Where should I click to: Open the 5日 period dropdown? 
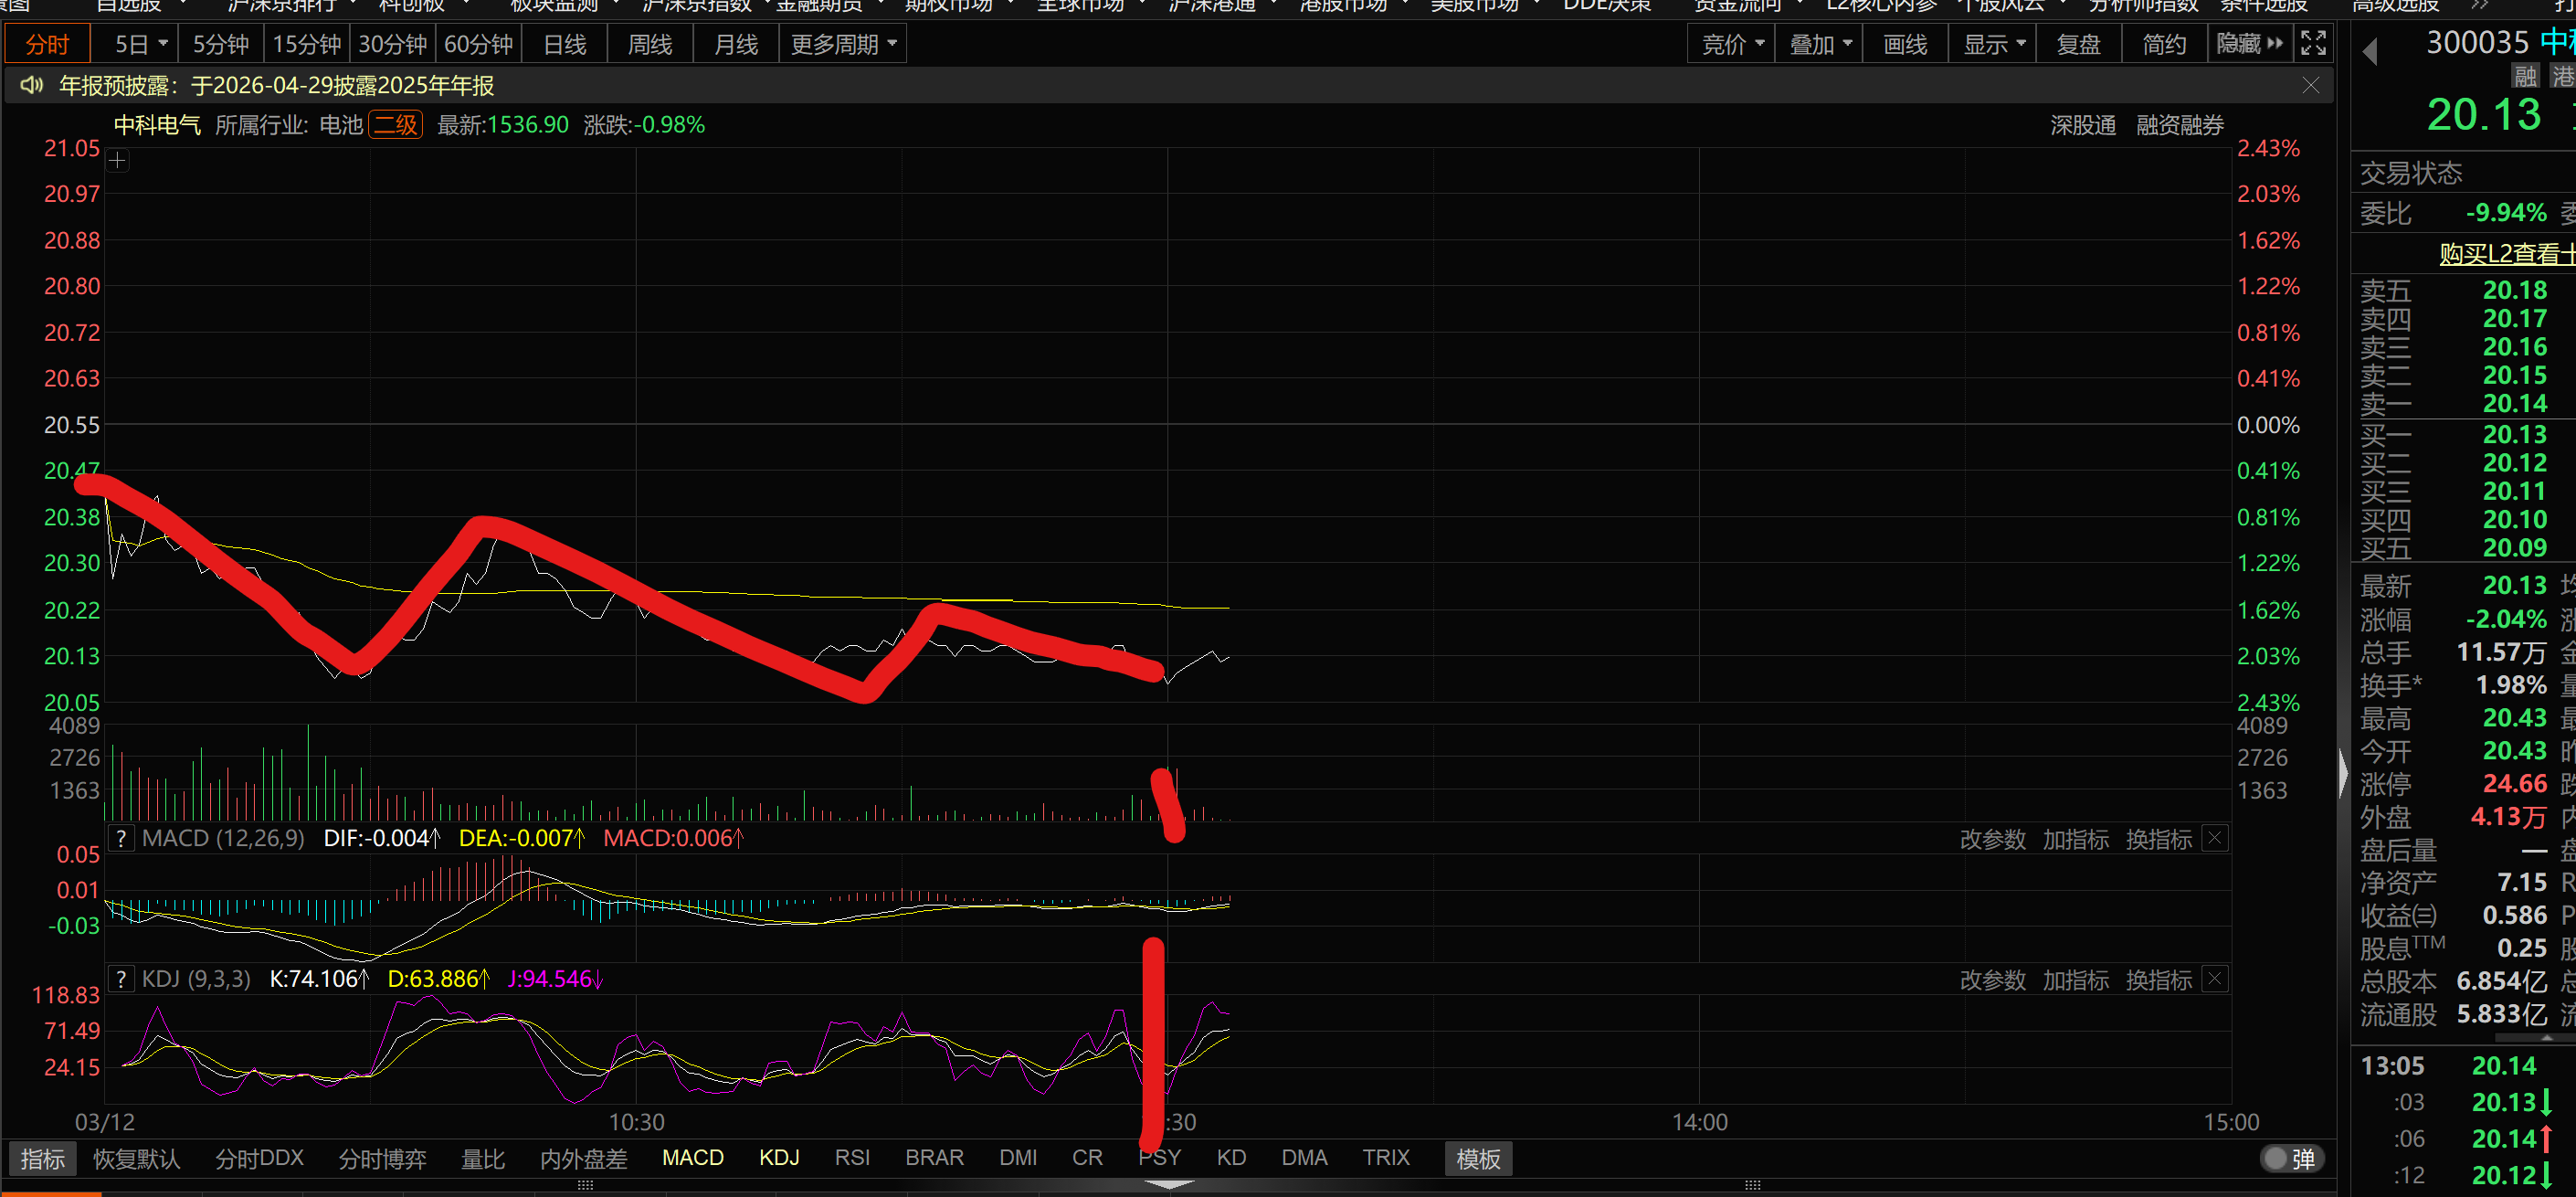tap(141, 44)
